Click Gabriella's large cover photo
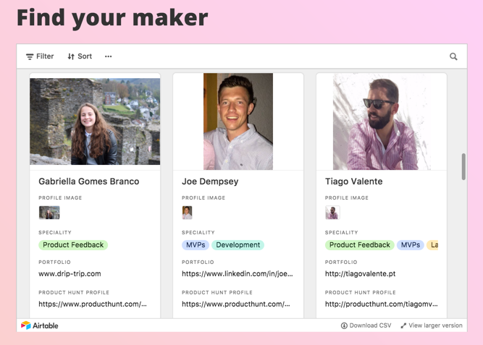 click(95, 121)
